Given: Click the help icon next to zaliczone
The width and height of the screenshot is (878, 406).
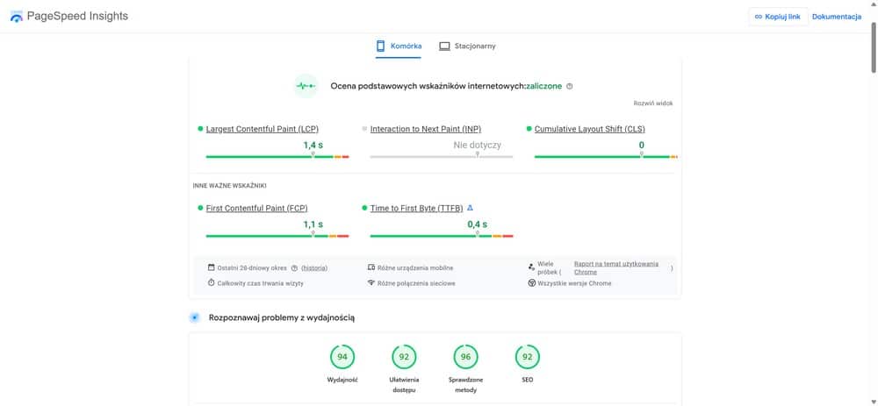Looking at the screenshot, I should click(570, 86).
